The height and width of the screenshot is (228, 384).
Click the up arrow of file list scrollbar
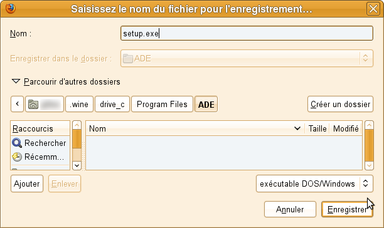(369, 125)
